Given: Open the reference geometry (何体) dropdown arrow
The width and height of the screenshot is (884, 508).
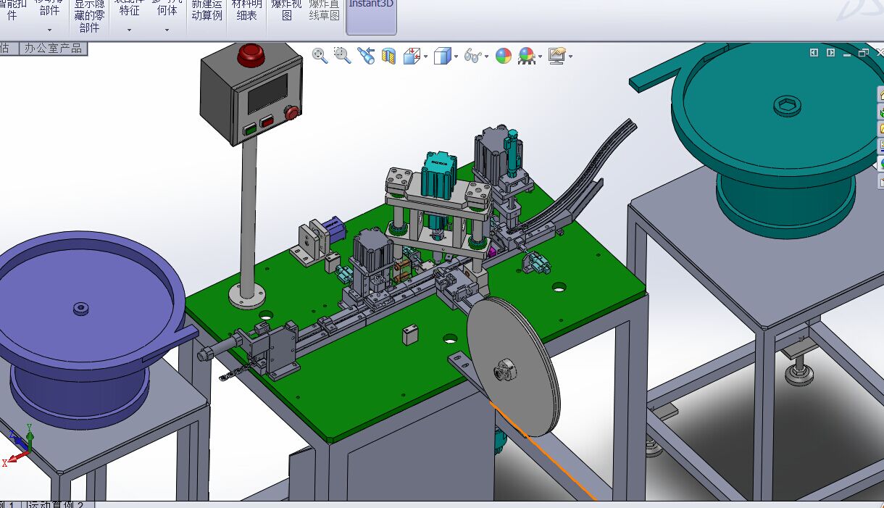Looking at the screenshot, I should [x=167, y=30].
